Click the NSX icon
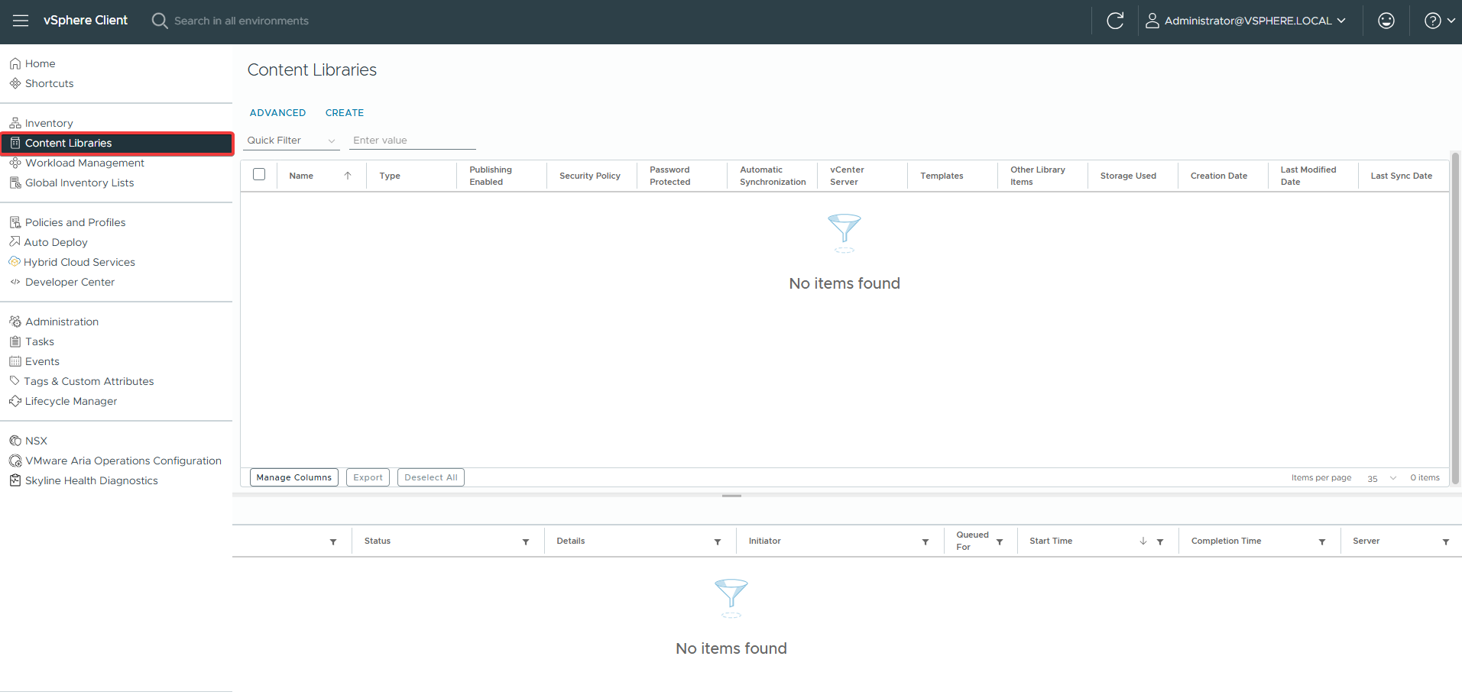 point(15,441)
